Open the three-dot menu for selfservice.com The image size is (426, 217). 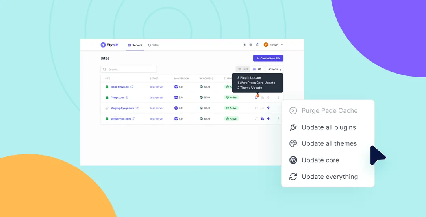[x=278, y=119]
